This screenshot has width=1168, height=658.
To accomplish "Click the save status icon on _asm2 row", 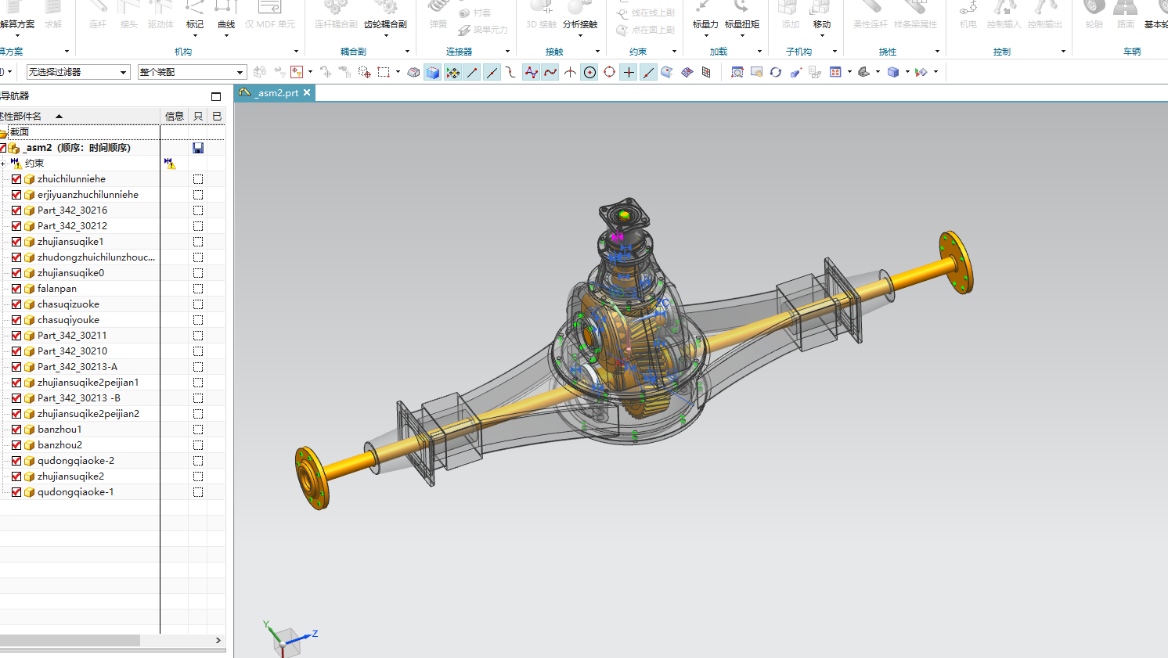I will pos(198,148).
